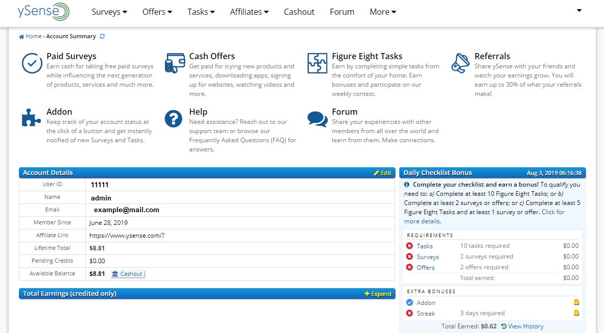Click the Figure Eight Tasks puzzle icon

click(318, 63)
